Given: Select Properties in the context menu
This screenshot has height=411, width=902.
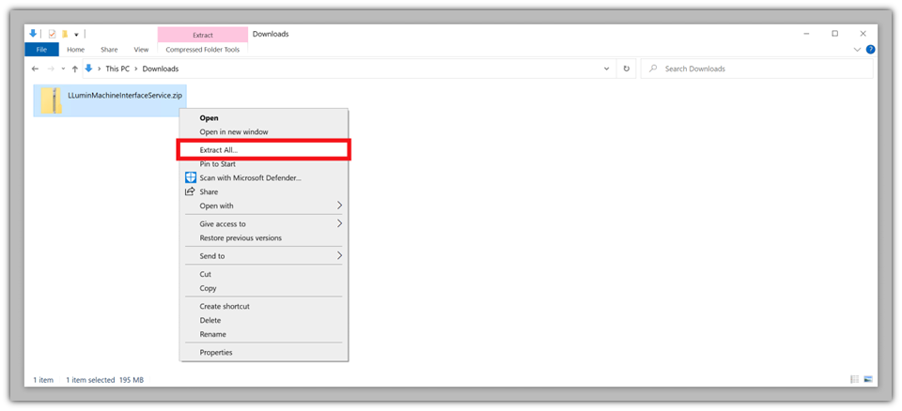Looking at the screenshot, I should [x=216, y=352].
